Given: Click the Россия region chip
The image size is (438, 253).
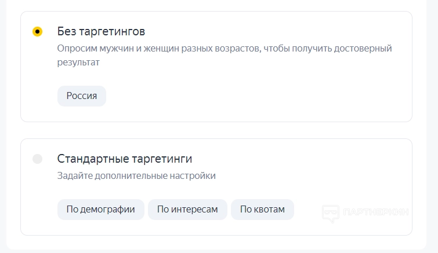Looking at the screenshot, I should pyautogui.click(x=82, y=96).
